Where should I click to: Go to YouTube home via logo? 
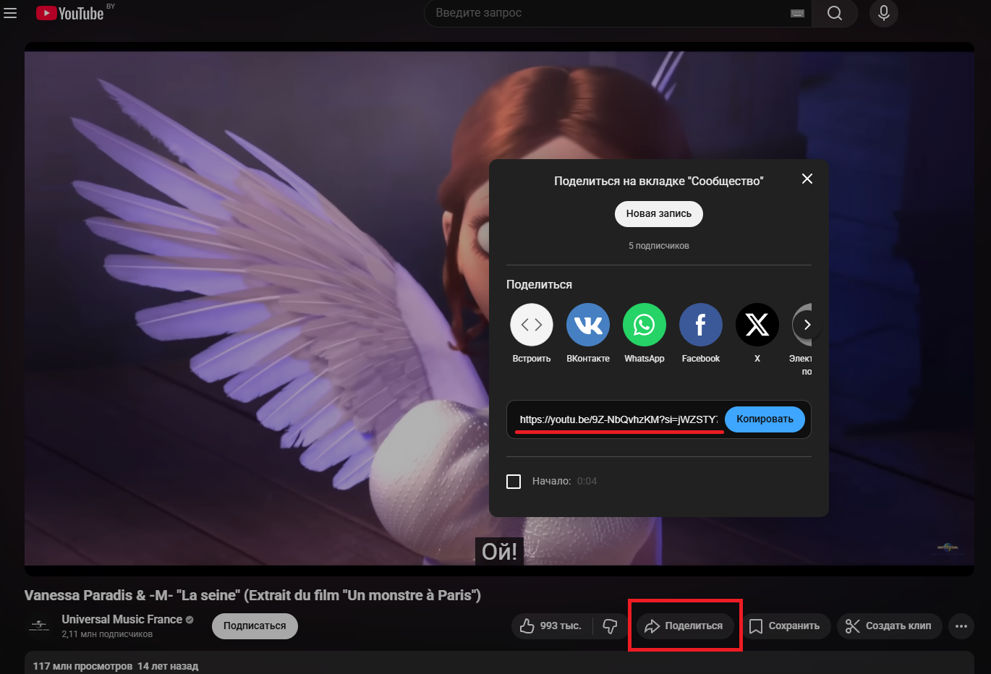tap(70, 13)
